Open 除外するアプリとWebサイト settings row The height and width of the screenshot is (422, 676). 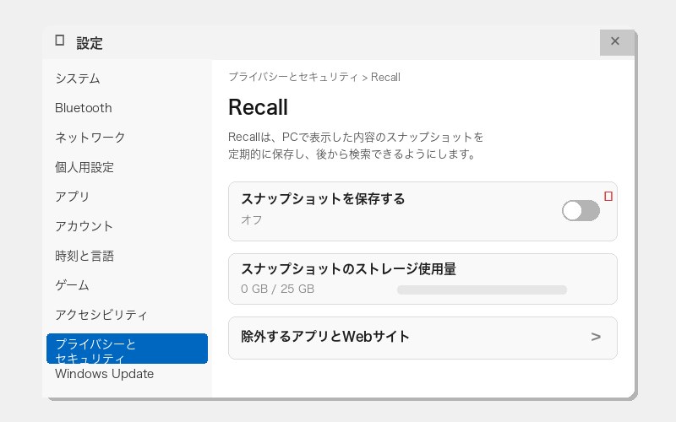point(422,338)
